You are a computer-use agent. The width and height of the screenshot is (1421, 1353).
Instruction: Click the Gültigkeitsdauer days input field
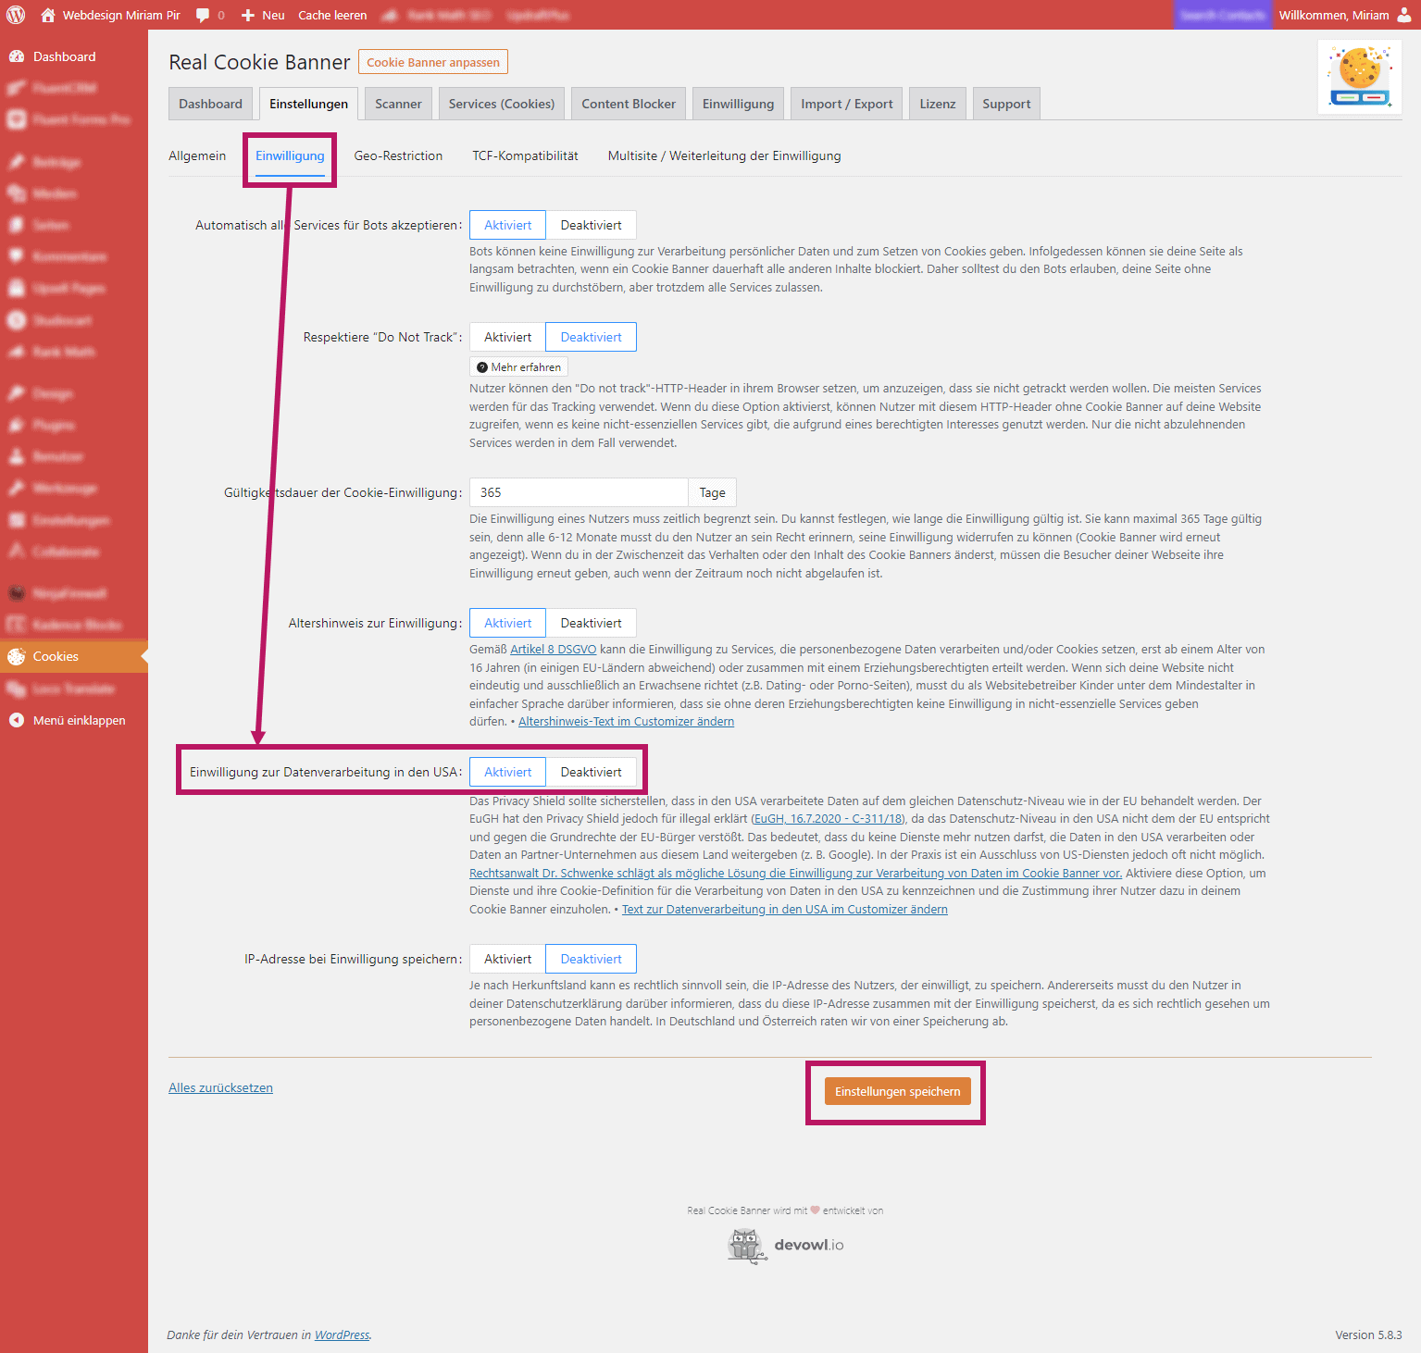tap(578, 492)
